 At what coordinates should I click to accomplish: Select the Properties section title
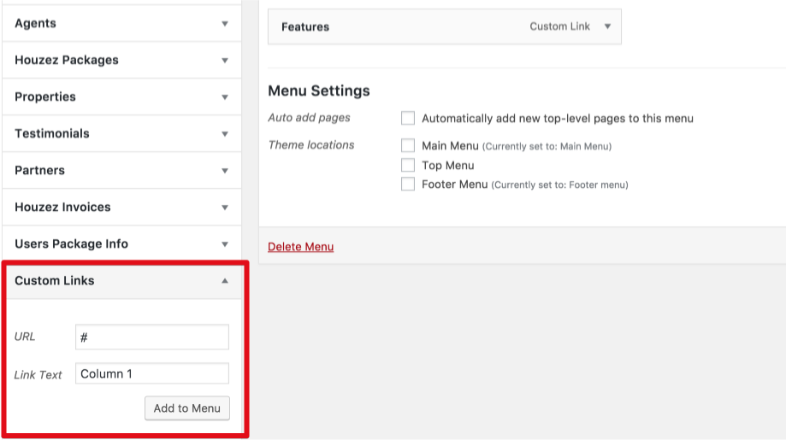45,97
